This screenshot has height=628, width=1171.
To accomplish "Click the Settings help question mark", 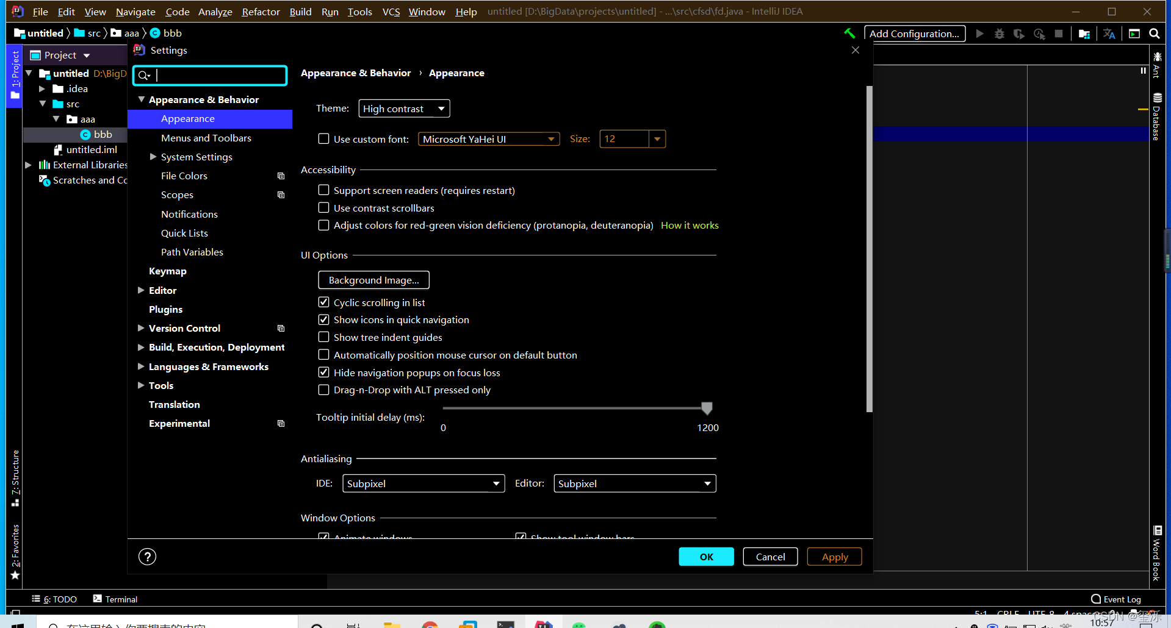I will point(147,557).
